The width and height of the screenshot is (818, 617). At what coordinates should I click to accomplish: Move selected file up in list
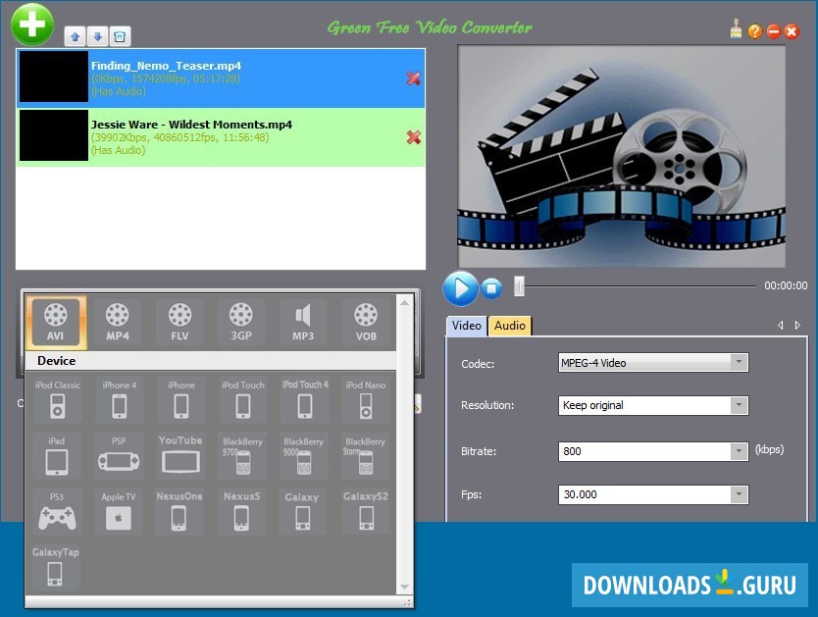[76, 37]
